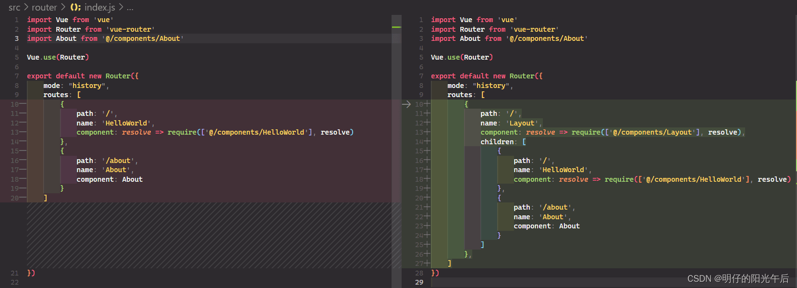
Task: Click the plus marker on added line 27
Action: click(427, 263)
